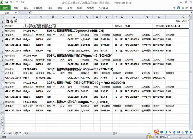Expand the ribbon with the chevron icon

click(x=174, y=8)
